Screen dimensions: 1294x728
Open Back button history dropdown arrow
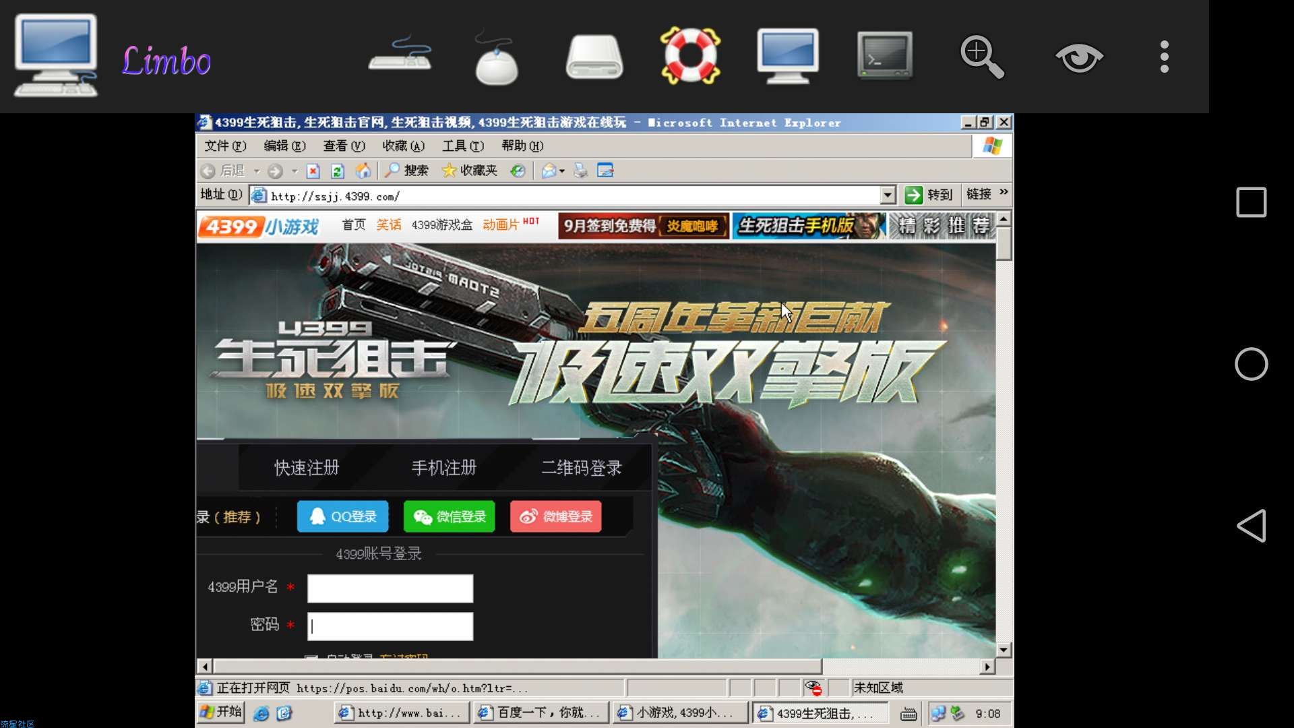(x=257, y=171)
